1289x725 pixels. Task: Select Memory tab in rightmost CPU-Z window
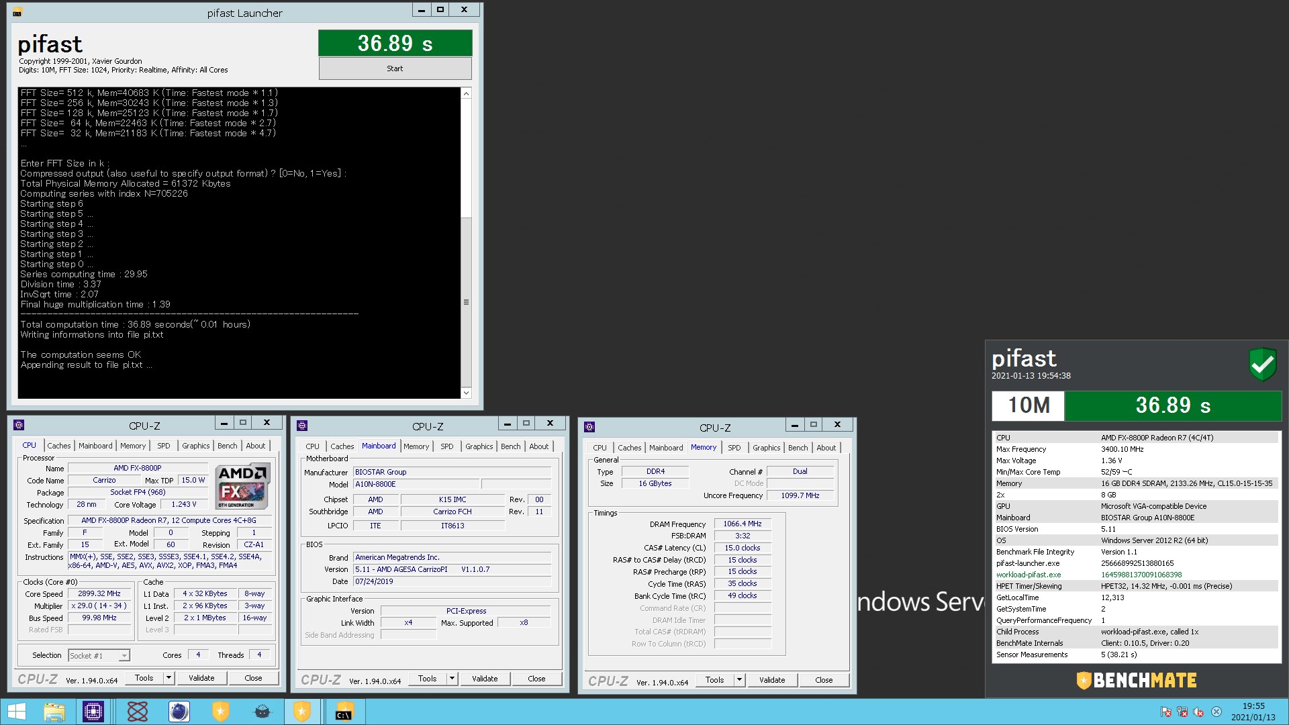(x=703, y=447)
